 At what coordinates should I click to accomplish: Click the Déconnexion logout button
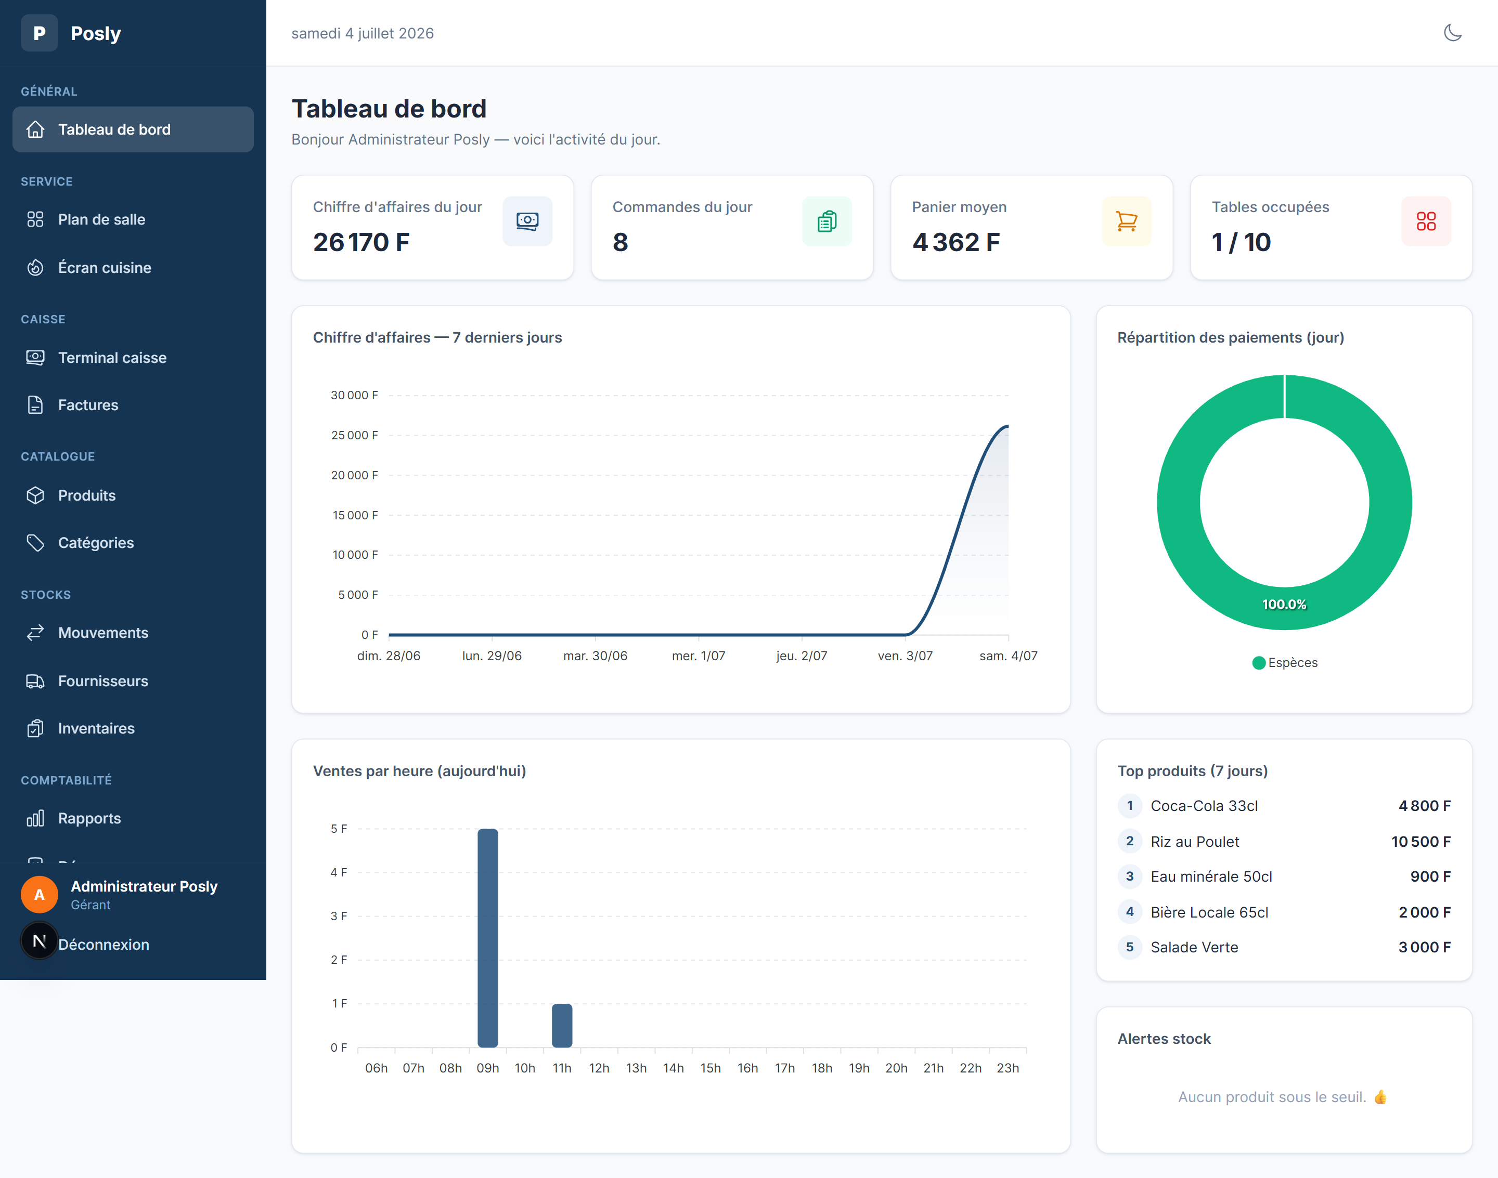tap(104, 944)
